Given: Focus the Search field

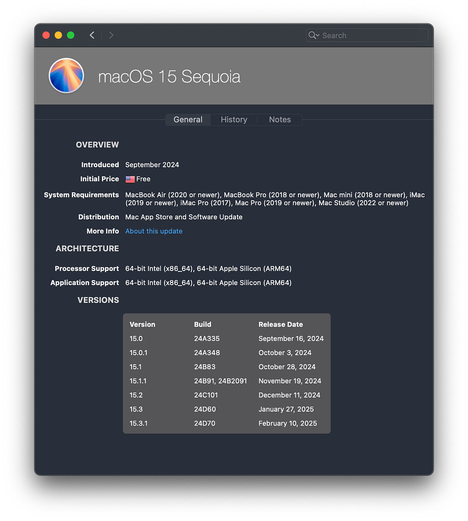Looking at the screenshot, I should click(367, 35).
